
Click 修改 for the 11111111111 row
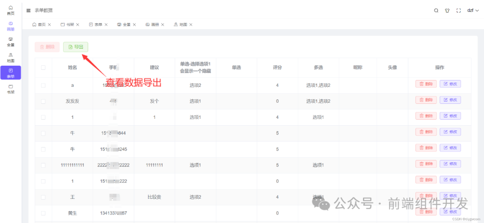[x=450, y=164]
